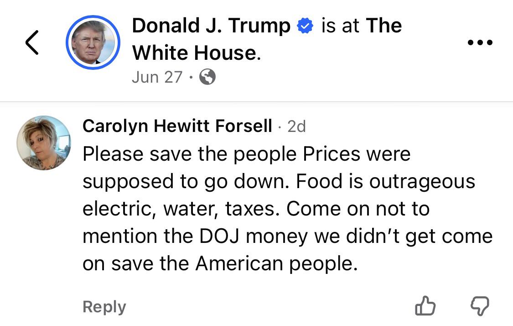Click 'electric, water, taxes' in the comment
Viewport: 513px width, 326px height.
click(x=181, y=209)
